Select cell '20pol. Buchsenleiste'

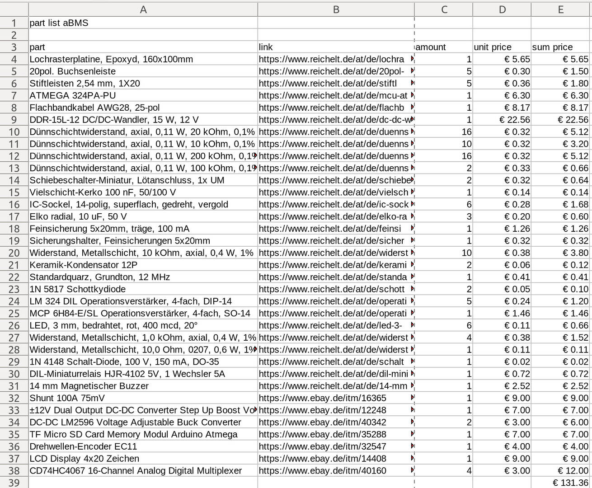click(143, 71)
